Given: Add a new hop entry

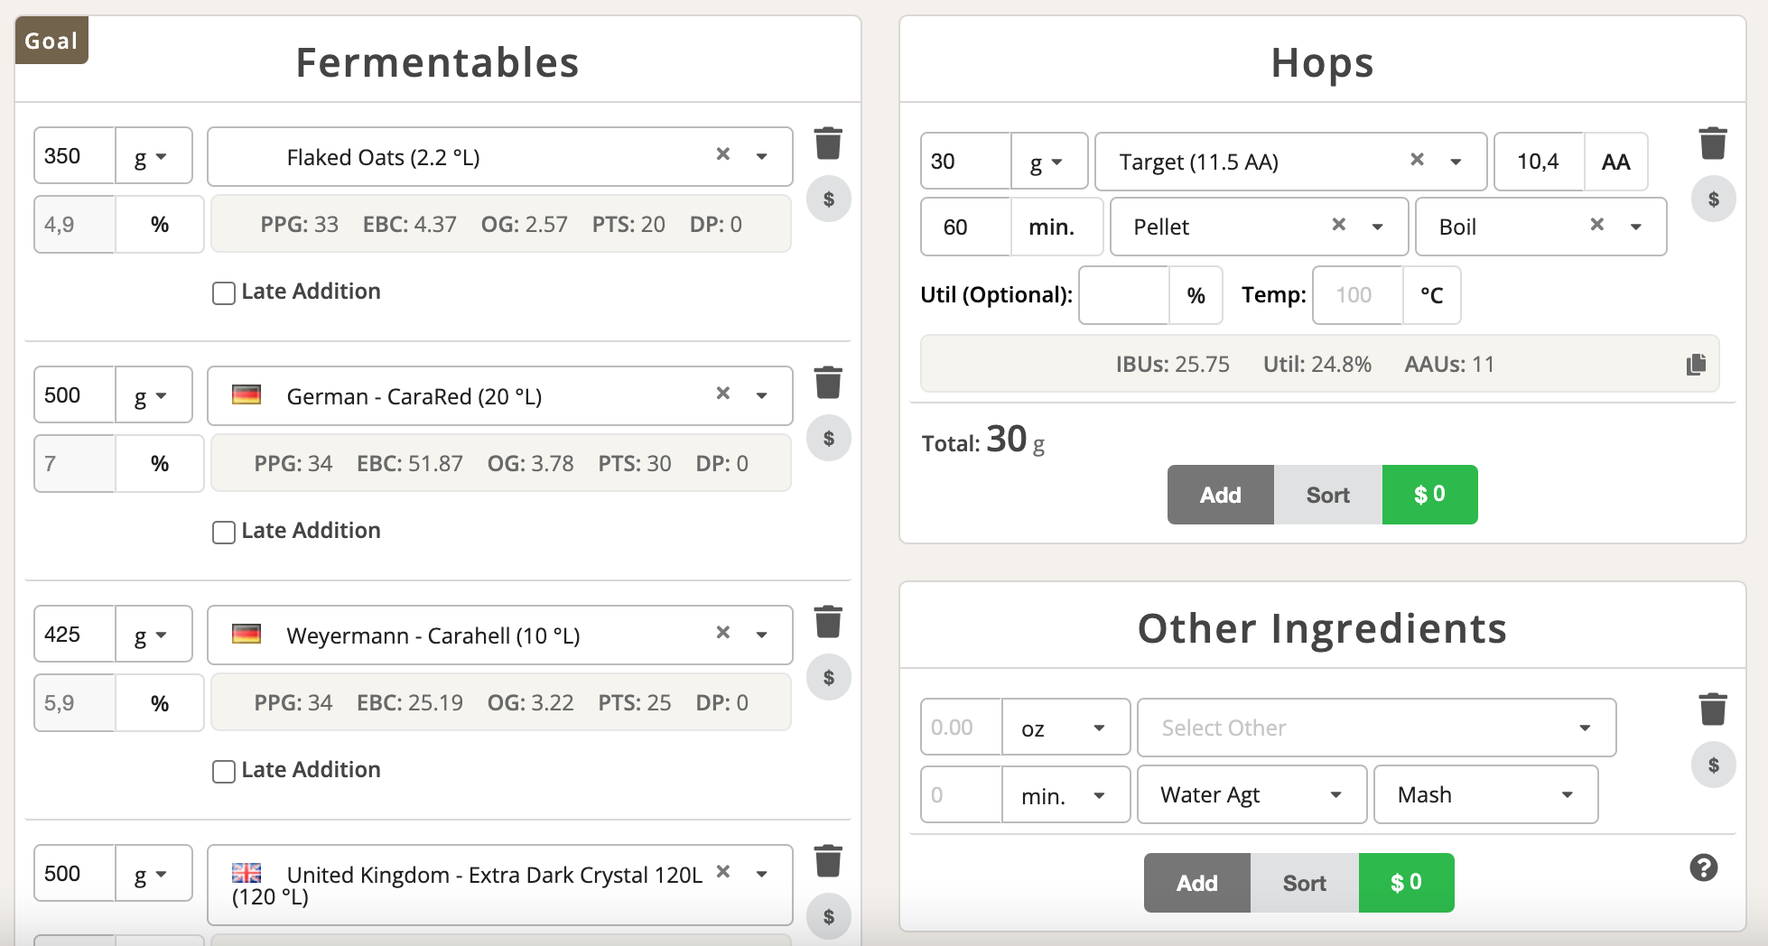Looking at the screenshot, I should [1220, 495].
